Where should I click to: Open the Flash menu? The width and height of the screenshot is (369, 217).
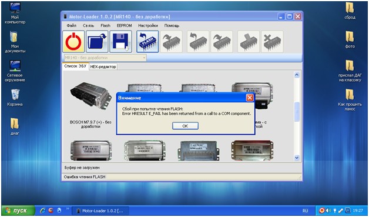[x=105, y=25]
